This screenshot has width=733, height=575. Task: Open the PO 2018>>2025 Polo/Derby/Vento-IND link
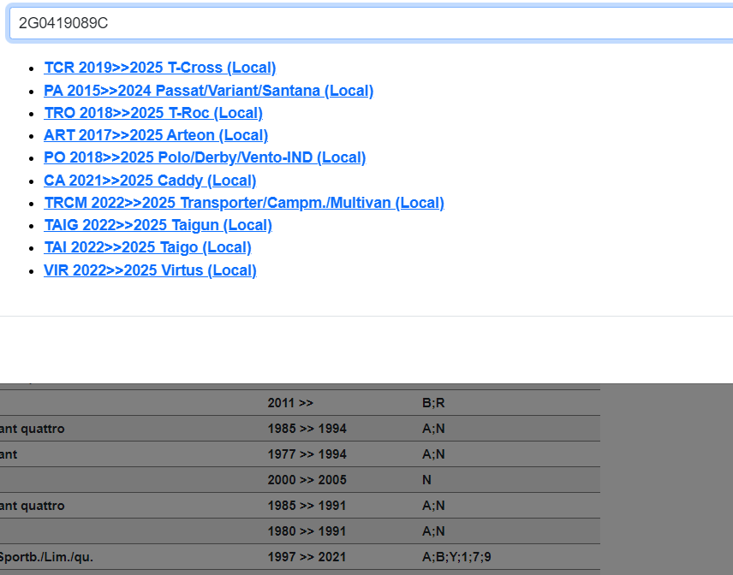point(205,157)
